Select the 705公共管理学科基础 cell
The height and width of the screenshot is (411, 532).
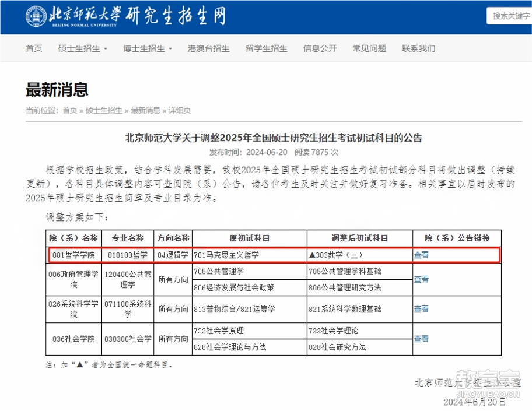pos(360,271)
